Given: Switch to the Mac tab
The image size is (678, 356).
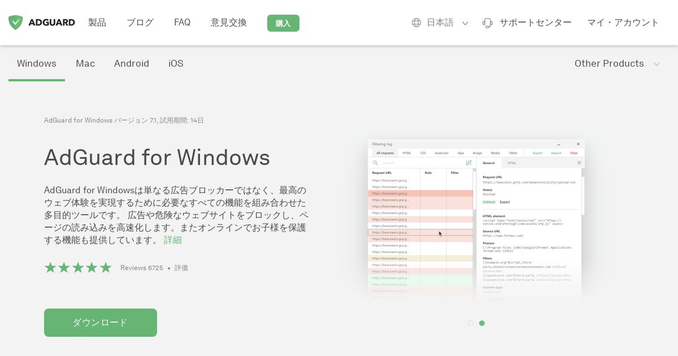Looking at the screenshot, I should pos(85,63).
